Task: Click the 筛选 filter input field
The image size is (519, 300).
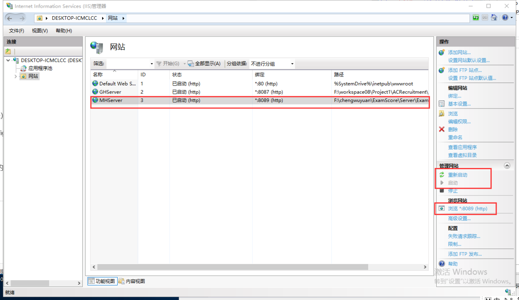Action: pos(128,64)
